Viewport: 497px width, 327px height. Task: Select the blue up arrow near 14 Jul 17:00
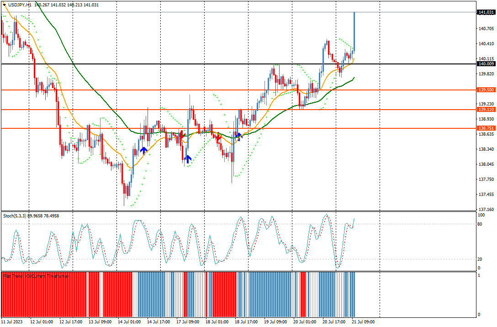click(x=144, y=150)
